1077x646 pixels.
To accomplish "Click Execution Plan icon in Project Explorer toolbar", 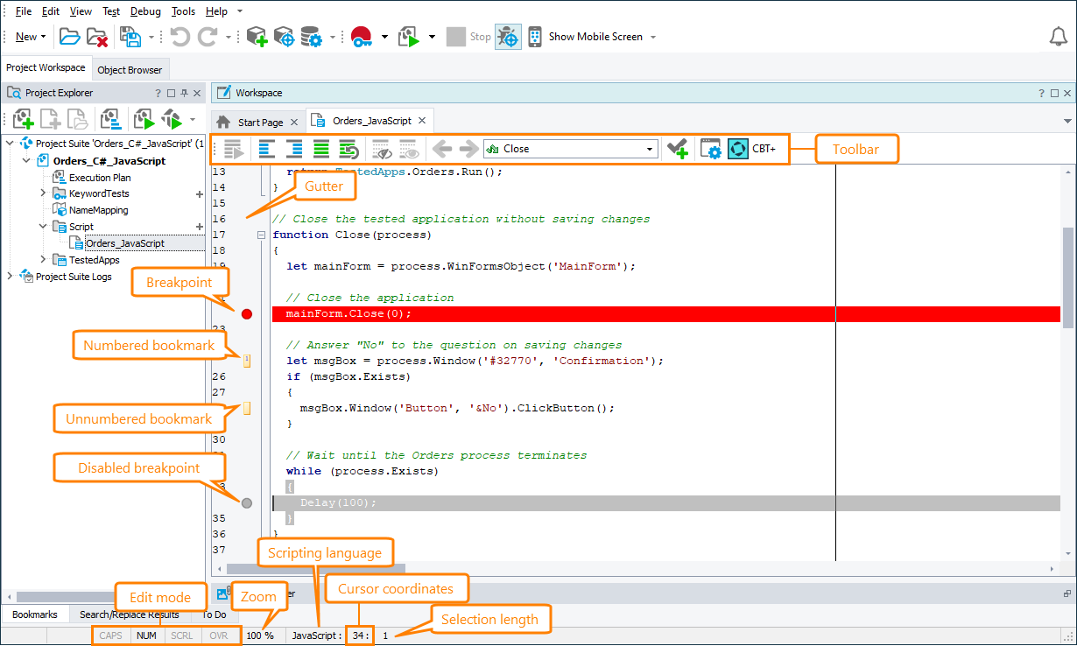I will tap(110, 119).
